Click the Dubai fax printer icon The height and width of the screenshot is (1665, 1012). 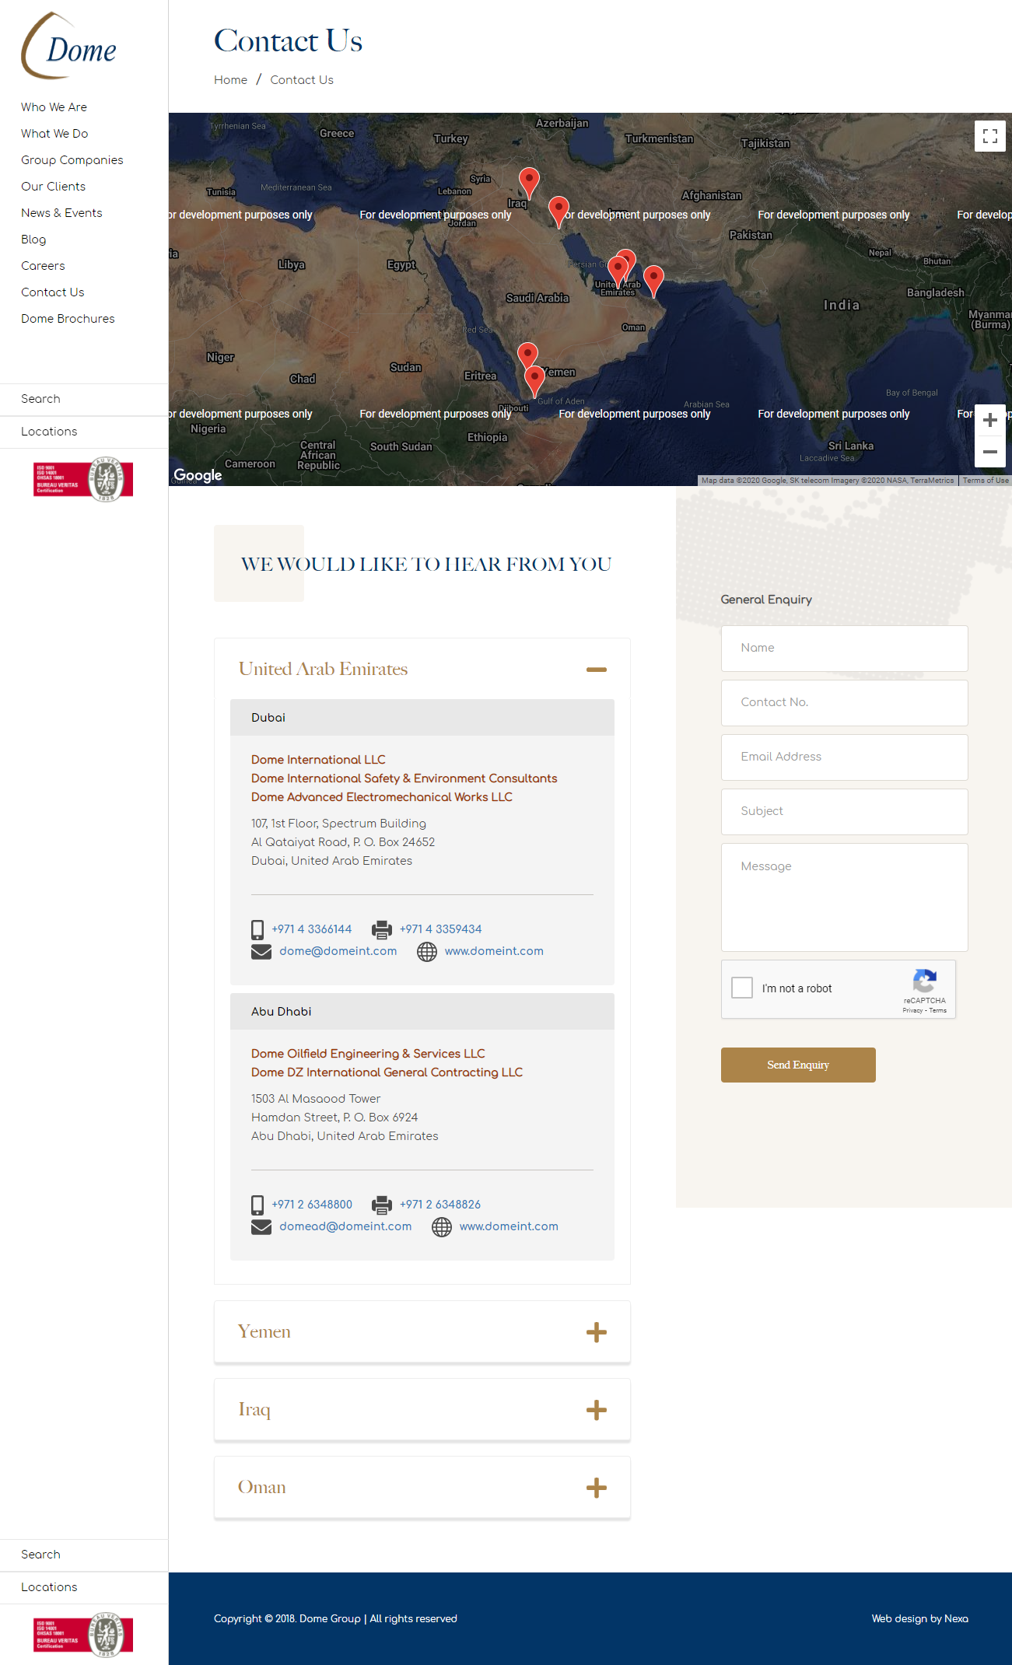[x=381, y=929]
